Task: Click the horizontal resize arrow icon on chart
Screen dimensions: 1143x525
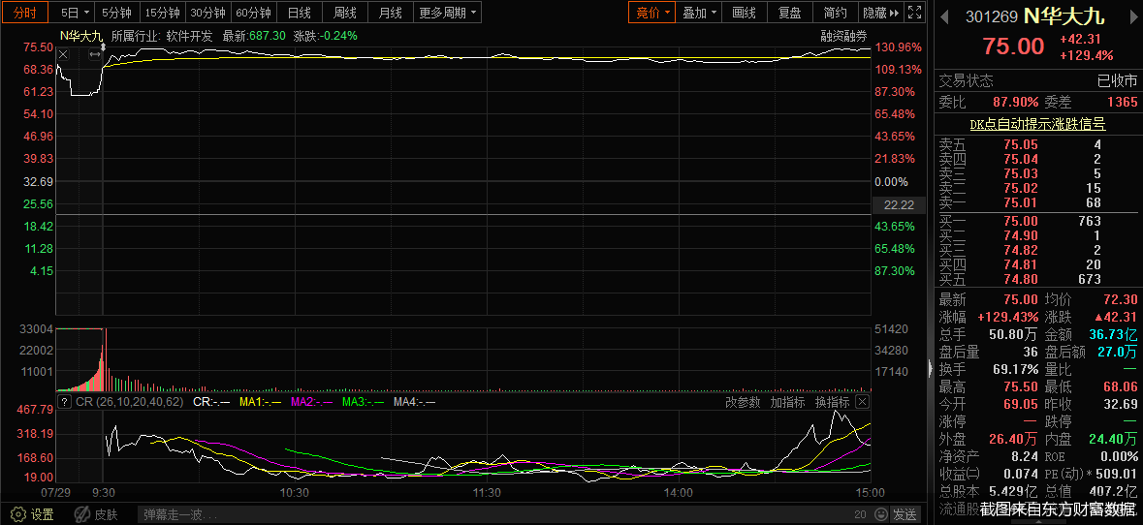Action: coord(94,55)
